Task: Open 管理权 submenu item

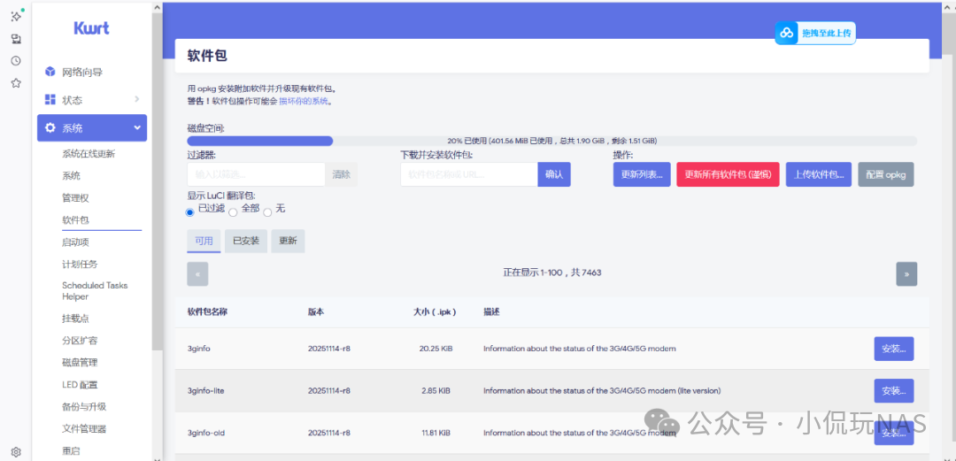Action: point(75,197)
